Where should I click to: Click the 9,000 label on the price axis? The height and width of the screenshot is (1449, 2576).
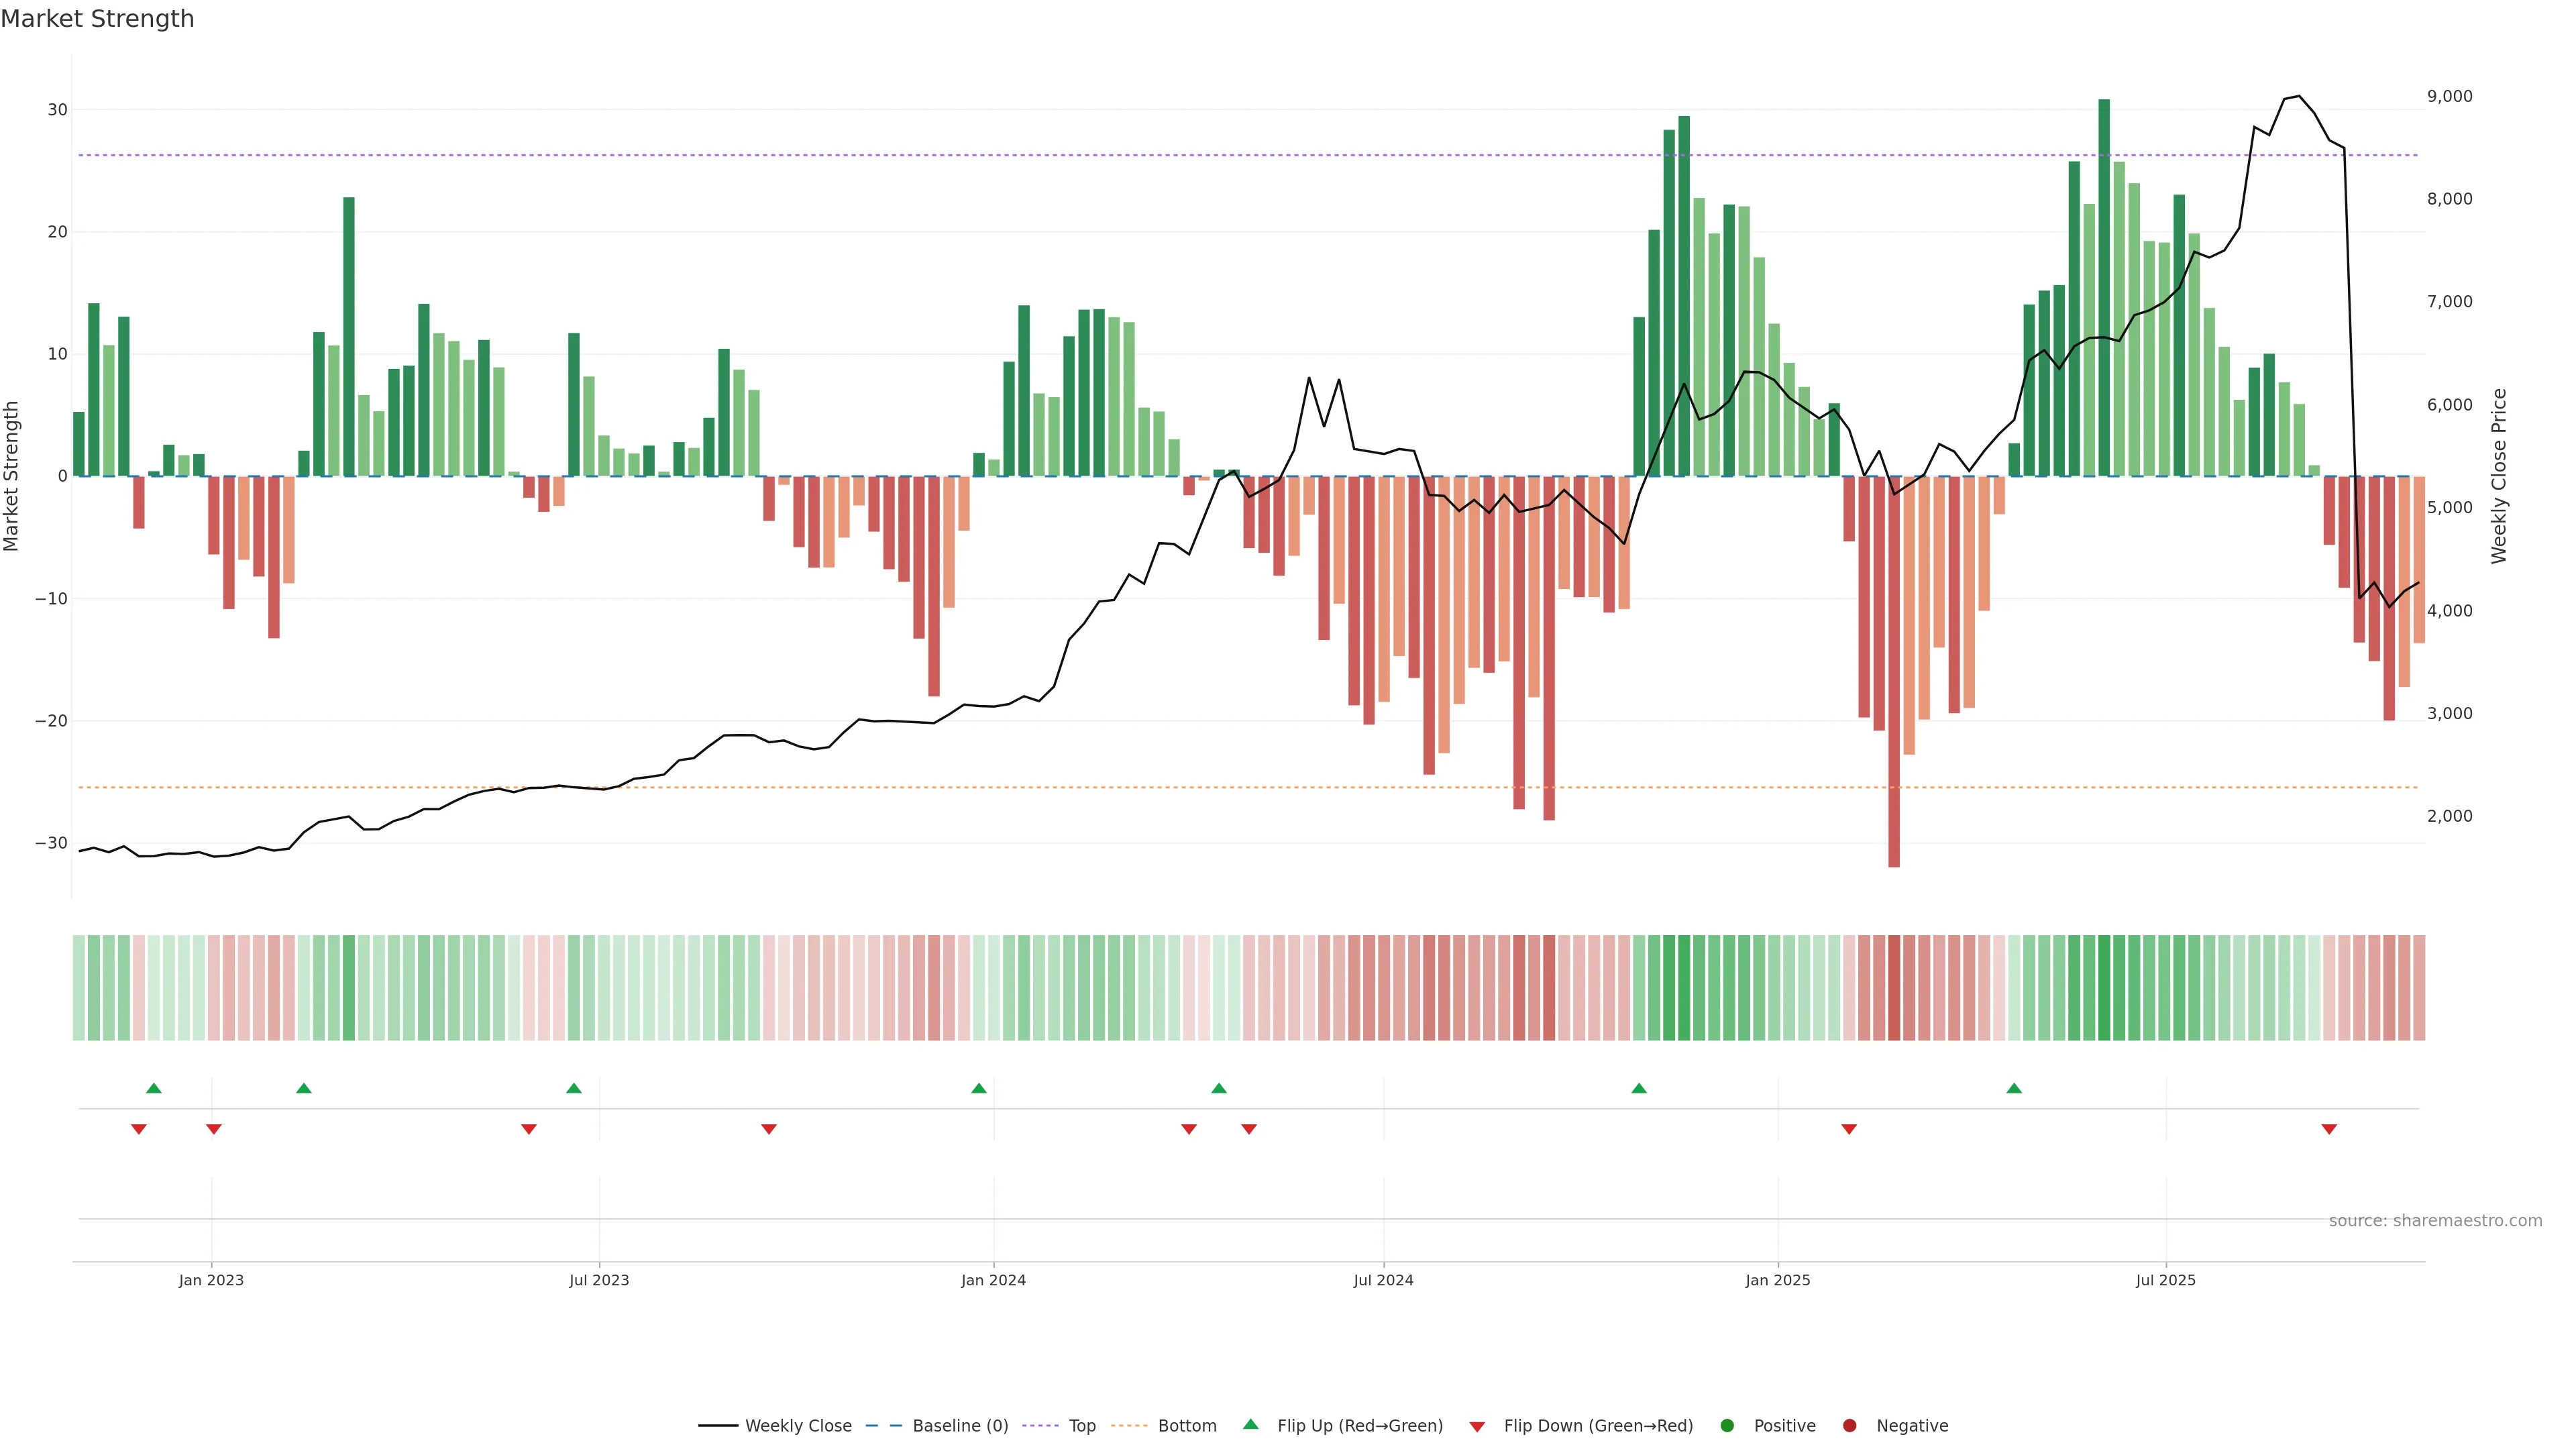(2449, 96)
